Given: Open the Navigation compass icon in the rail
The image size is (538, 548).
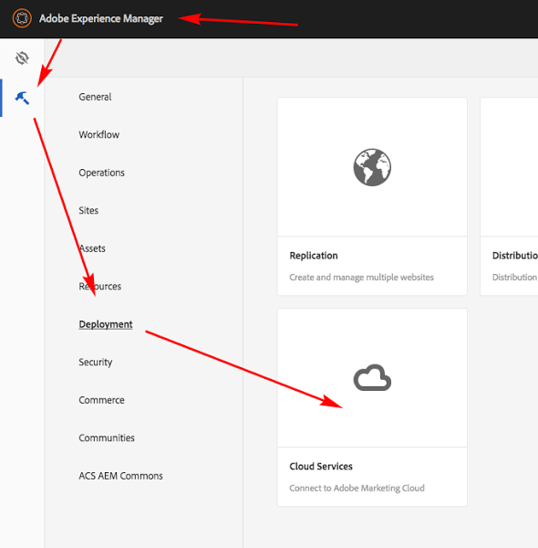Looking at the screenshot, I should pos(22,58).
